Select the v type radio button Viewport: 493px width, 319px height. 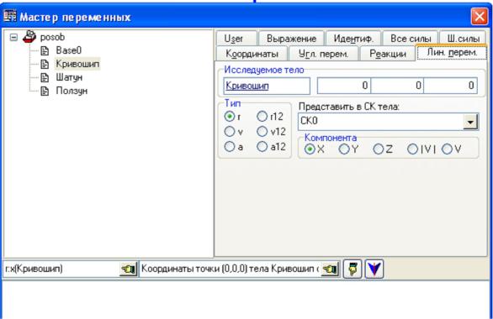230,132
